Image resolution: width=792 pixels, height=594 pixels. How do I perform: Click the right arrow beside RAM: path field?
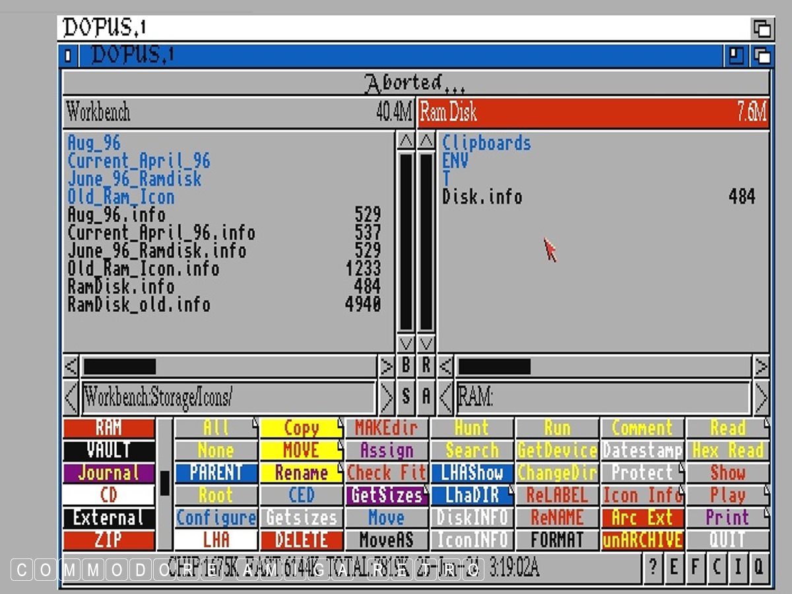pos(761,397)
